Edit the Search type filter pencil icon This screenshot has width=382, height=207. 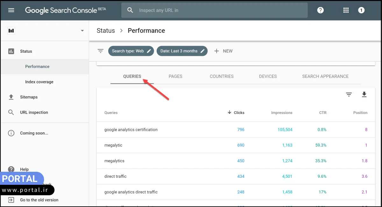149,51
